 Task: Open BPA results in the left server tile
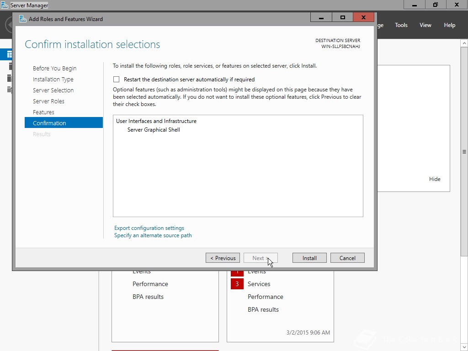pos(148,297)
